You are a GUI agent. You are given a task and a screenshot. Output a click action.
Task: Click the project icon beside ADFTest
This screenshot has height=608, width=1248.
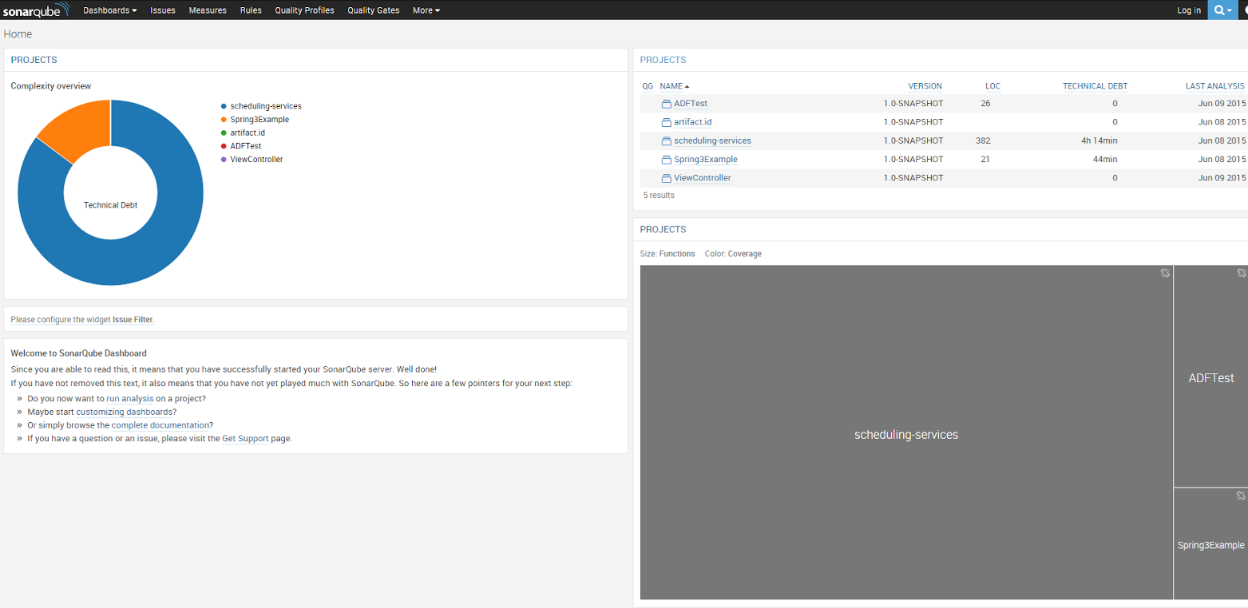(x=666, y=103)
